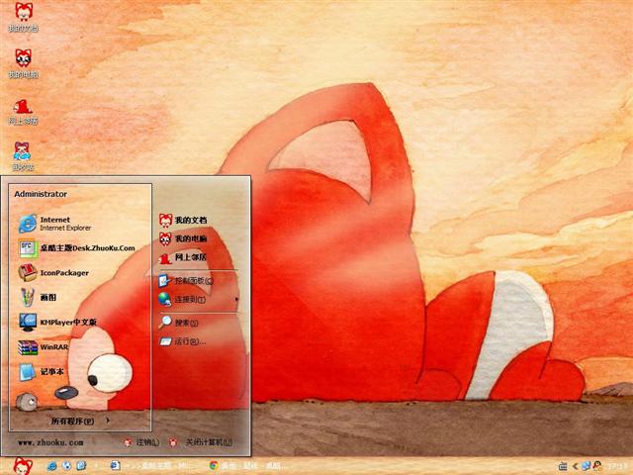Open 控制面板 (Control Panel) menu entry
This screenshot has width=633, height=475.
coord(191,281)
